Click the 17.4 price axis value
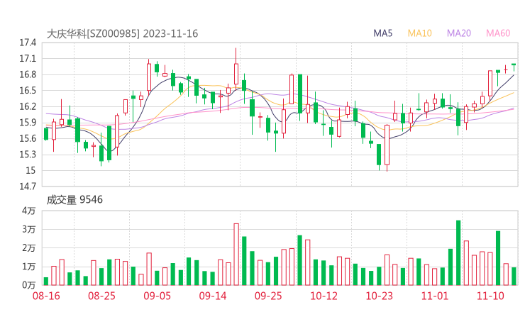Viewport: 525px width, 312px height. pyautogui.click(x=28, y=43)
